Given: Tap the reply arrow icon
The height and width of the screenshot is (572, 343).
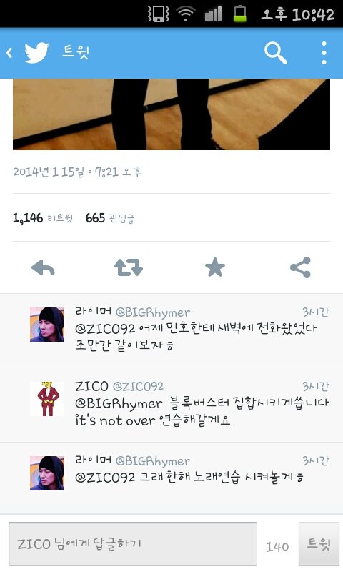Looking at the screenshot, I should coord(43,267).
